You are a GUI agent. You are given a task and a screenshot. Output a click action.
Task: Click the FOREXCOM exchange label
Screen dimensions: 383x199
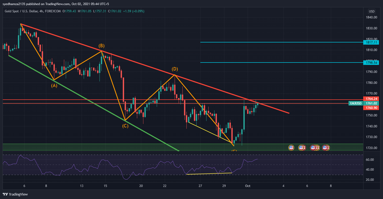(x=53, y=11)
